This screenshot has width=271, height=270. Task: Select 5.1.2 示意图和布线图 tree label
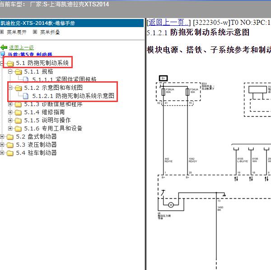[x=53, y=88]
